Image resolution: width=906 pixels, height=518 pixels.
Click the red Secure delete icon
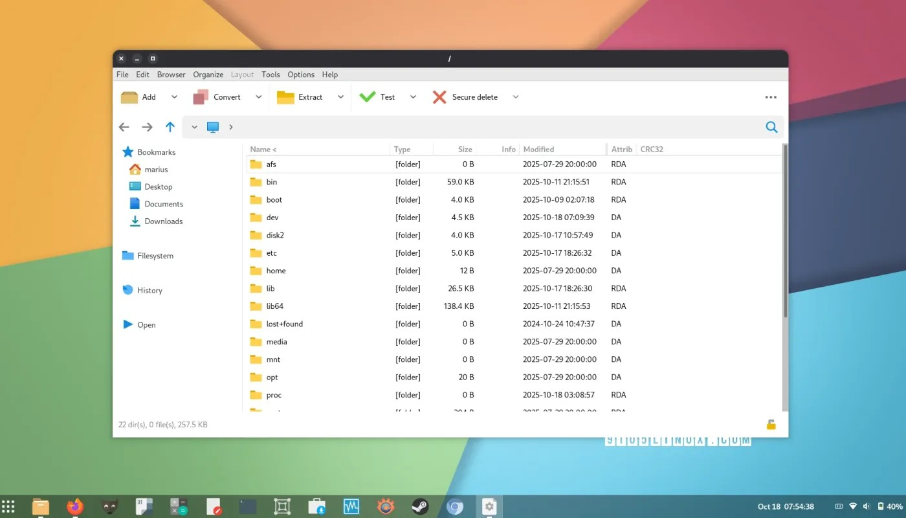pos(439,97)
